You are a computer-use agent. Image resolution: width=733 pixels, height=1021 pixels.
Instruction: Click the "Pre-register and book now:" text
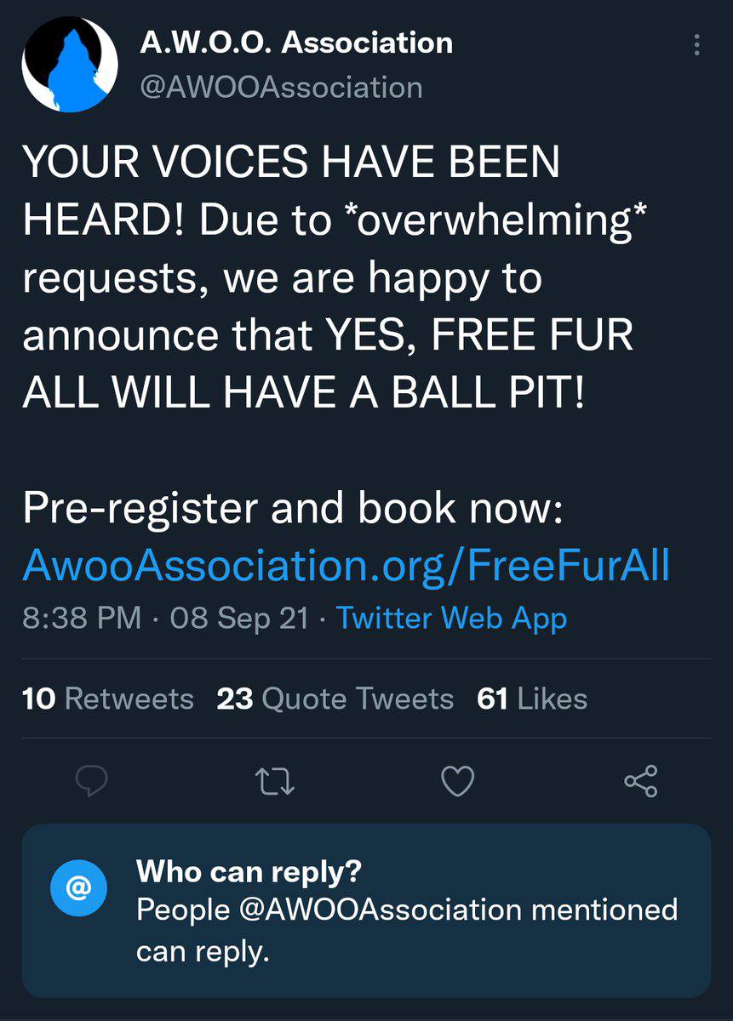tap(293, 508)
